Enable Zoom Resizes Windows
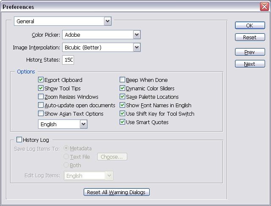271x206 pixels. (41, 97)
